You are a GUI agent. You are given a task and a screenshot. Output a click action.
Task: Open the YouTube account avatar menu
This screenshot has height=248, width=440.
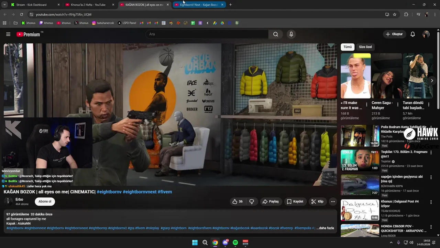[426, 34]
